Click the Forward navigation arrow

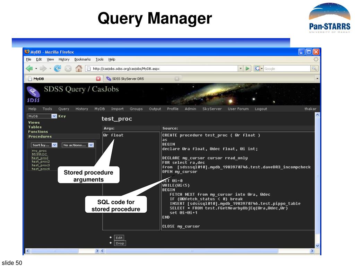click(x=43, y=68)
